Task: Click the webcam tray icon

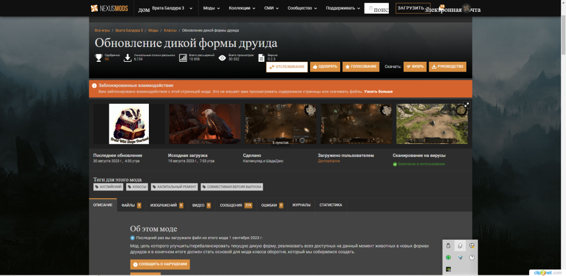Action: coord(460,257)
